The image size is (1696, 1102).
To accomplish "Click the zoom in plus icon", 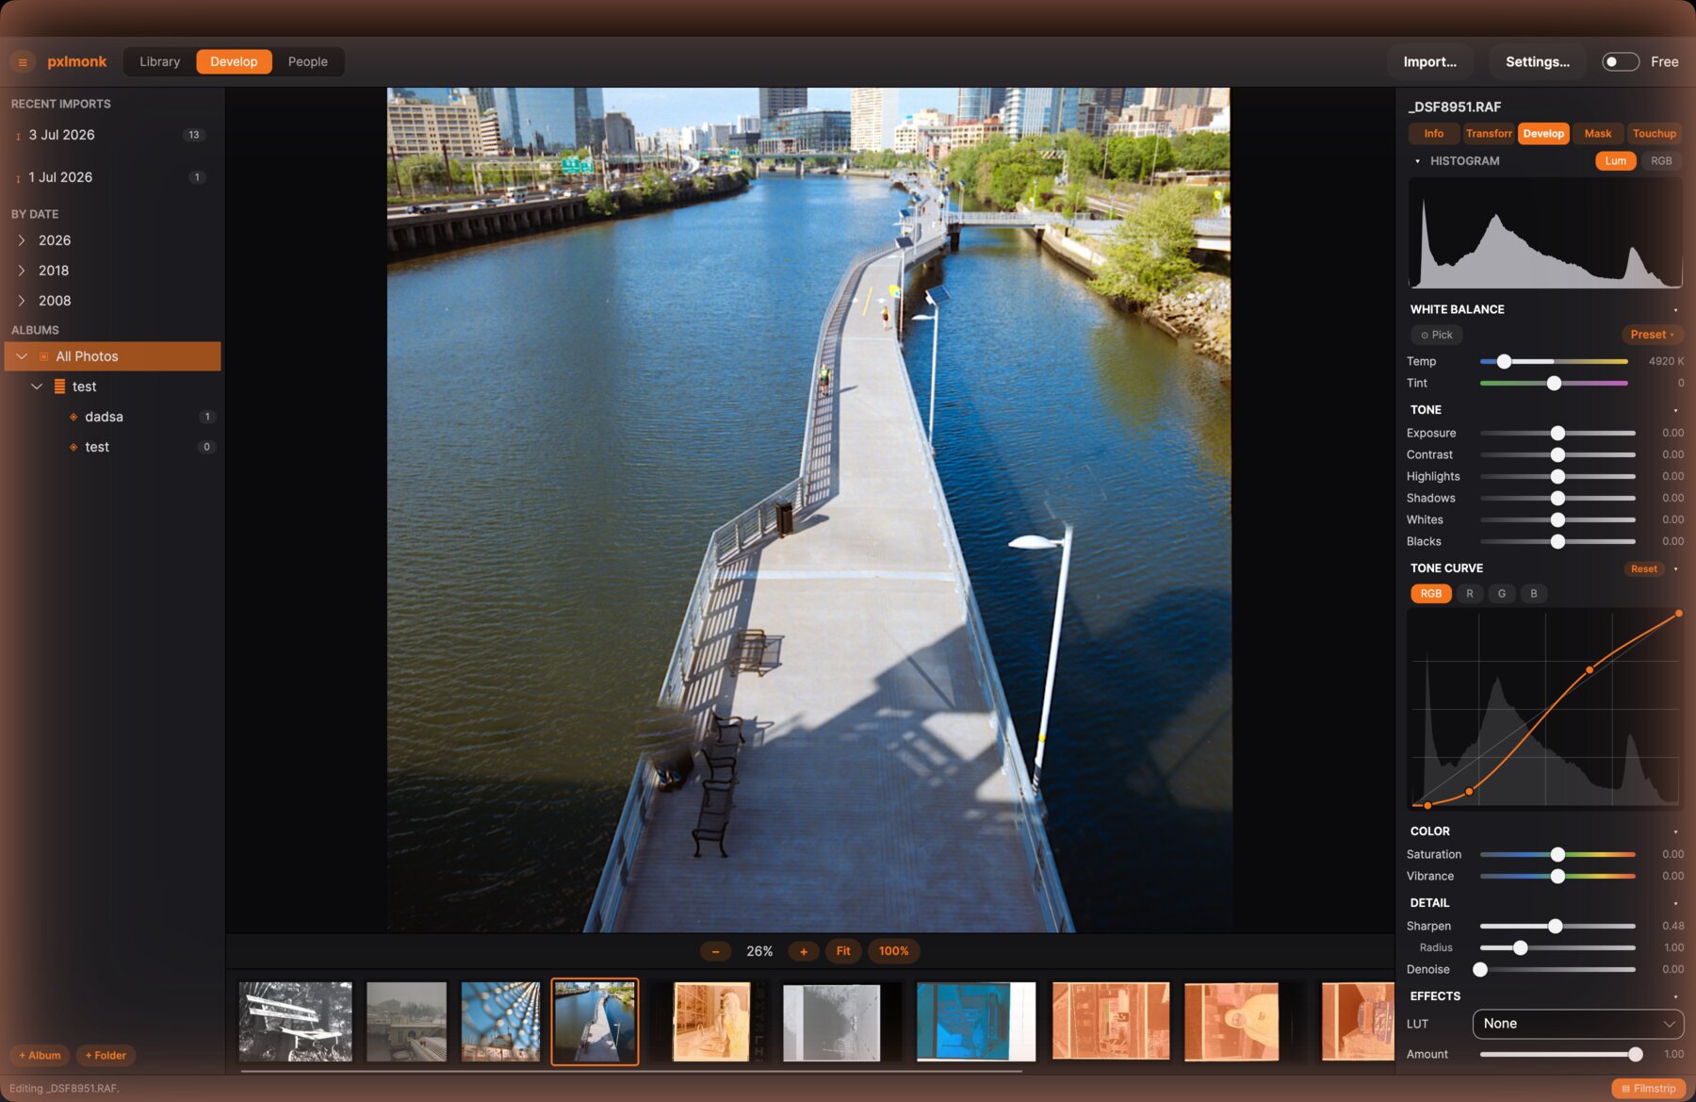I will (804, 951).
